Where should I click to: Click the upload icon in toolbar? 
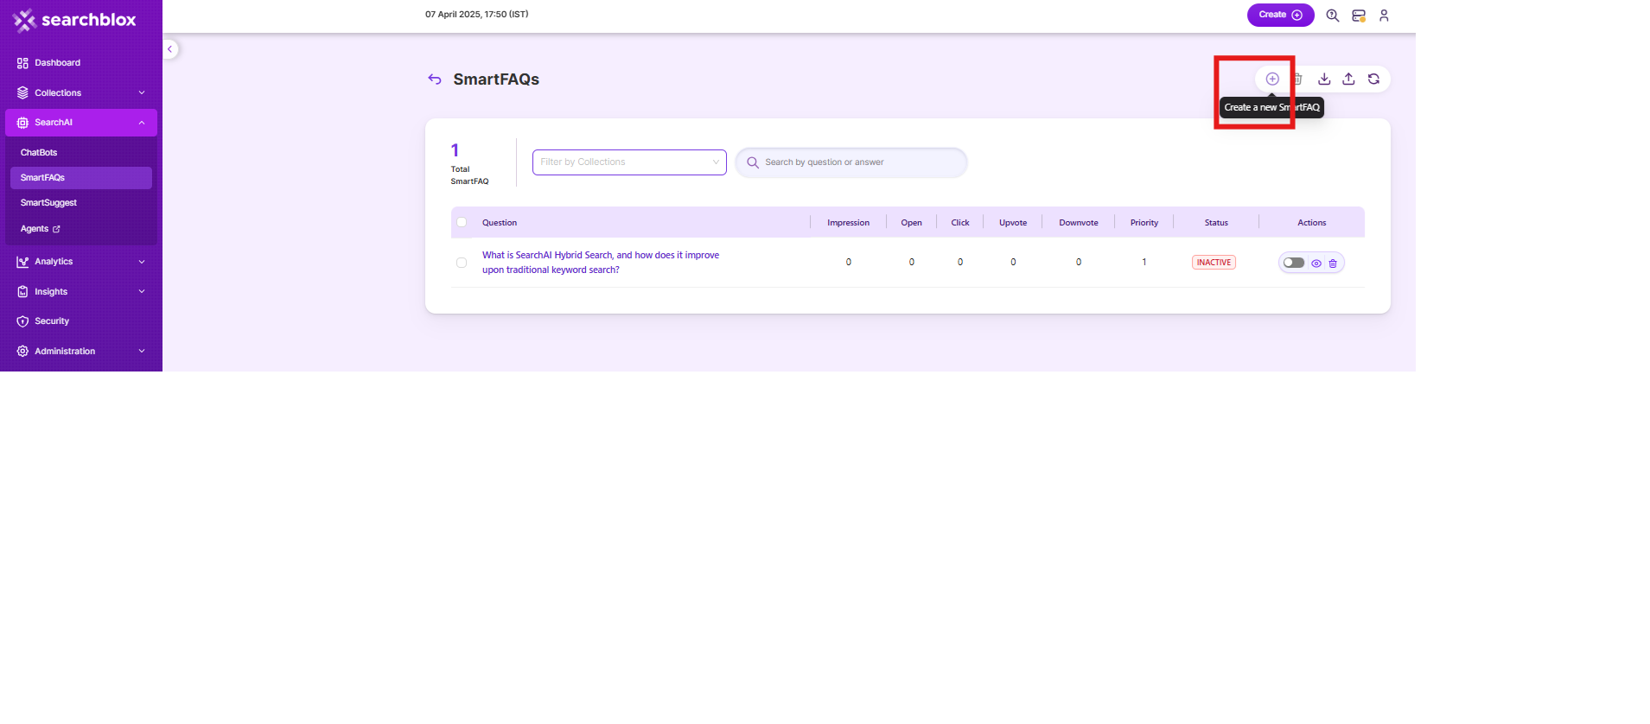[x=1348, y=79]
